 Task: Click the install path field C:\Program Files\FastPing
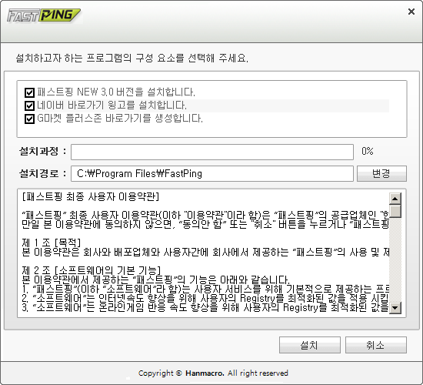coord(212,173)
